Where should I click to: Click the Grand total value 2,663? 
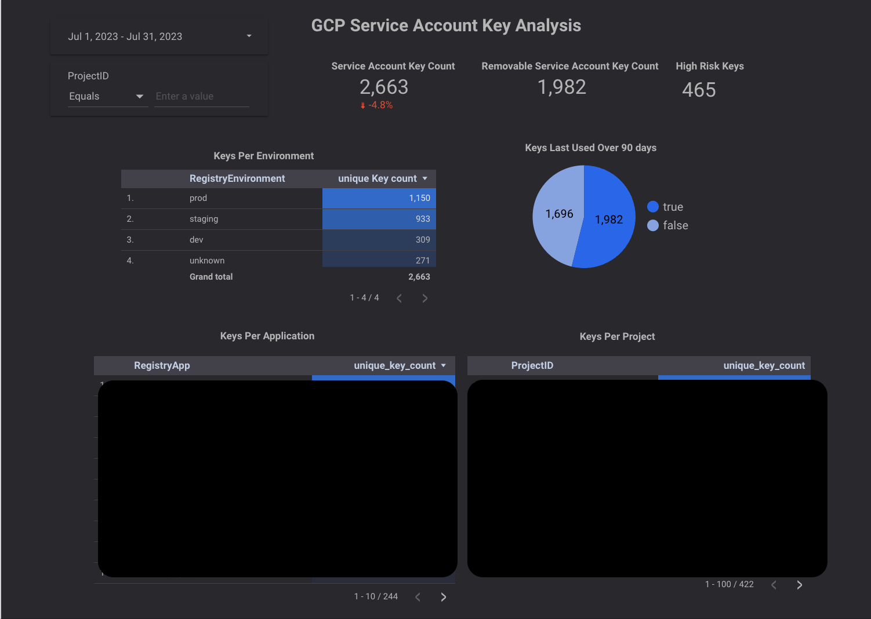click(x=419, y=277)
